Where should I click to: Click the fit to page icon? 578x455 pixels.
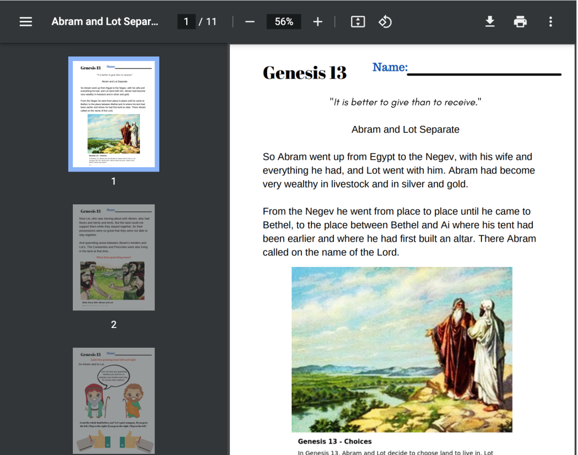pos(358,21)
